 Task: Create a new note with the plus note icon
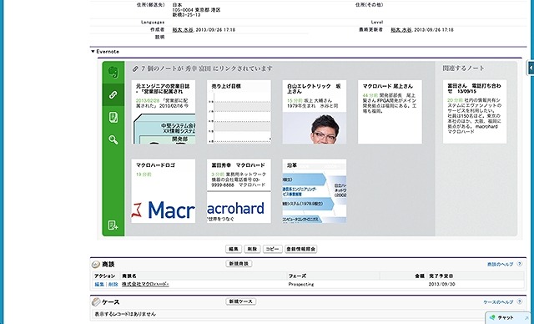(113, 225)
